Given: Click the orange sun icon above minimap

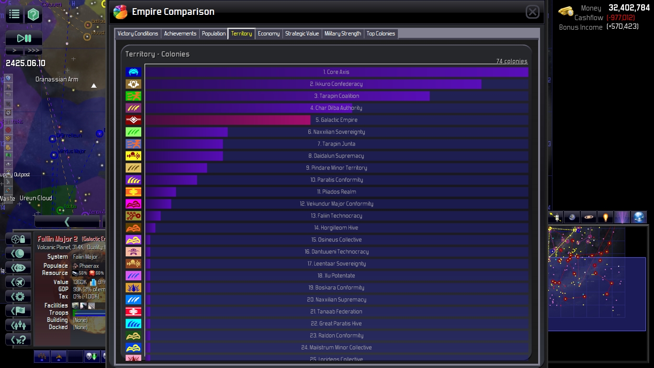Looking at the screenshot, I should pyautogui.click(x=605, y=217).
